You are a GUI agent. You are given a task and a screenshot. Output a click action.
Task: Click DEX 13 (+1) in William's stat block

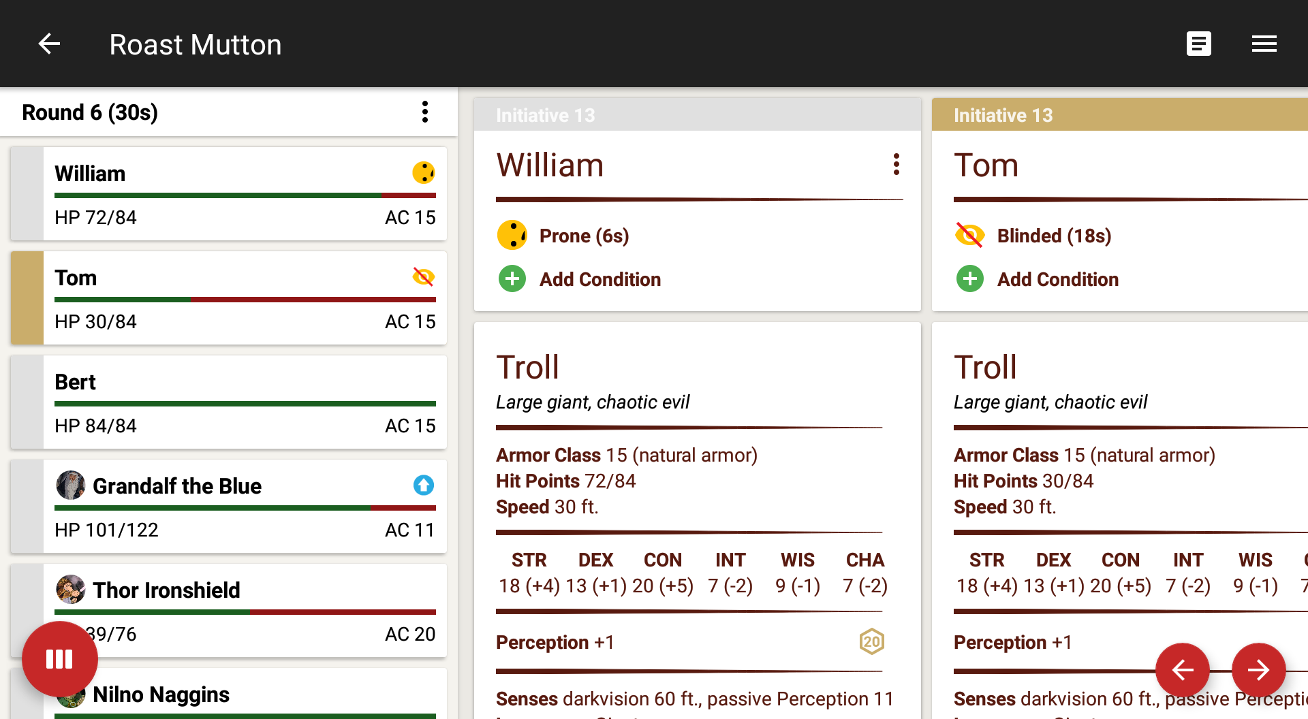(x=596, y=573)
